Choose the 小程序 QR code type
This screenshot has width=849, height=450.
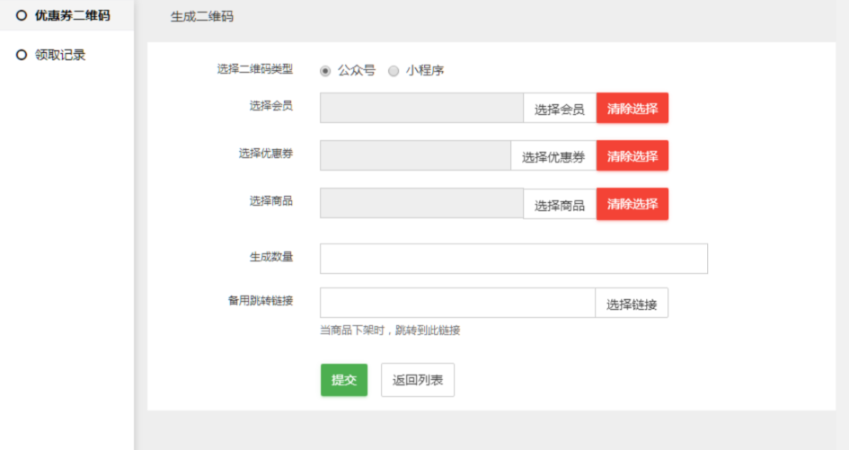tap(394, 71)
